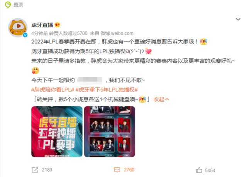Open the 五年独播LPL赛事 poster thumbnail
The width and height of the screenshot is (247, 177).
tap(57, 132)
